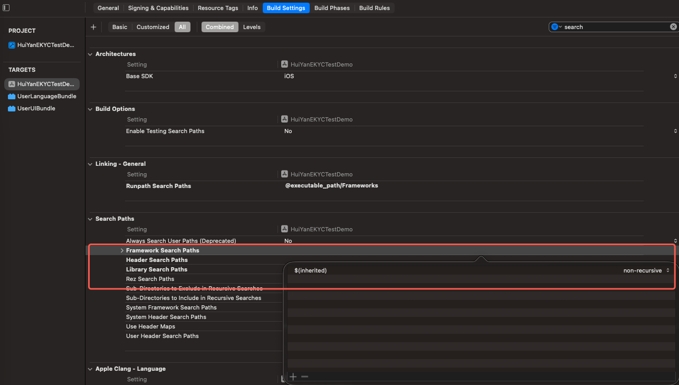Select the HuiYanEKYCTestDemo project item
The height and width of the screenshot is (385, 679).
click(x=42, y=45)
